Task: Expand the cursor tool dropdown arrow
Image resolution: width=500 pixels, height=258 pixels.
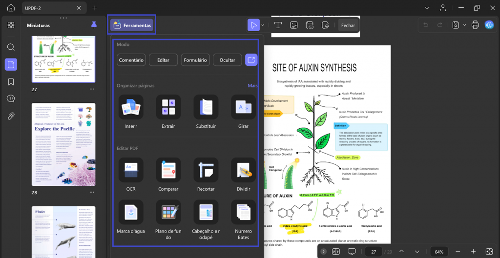Action: tap(263, 25)
